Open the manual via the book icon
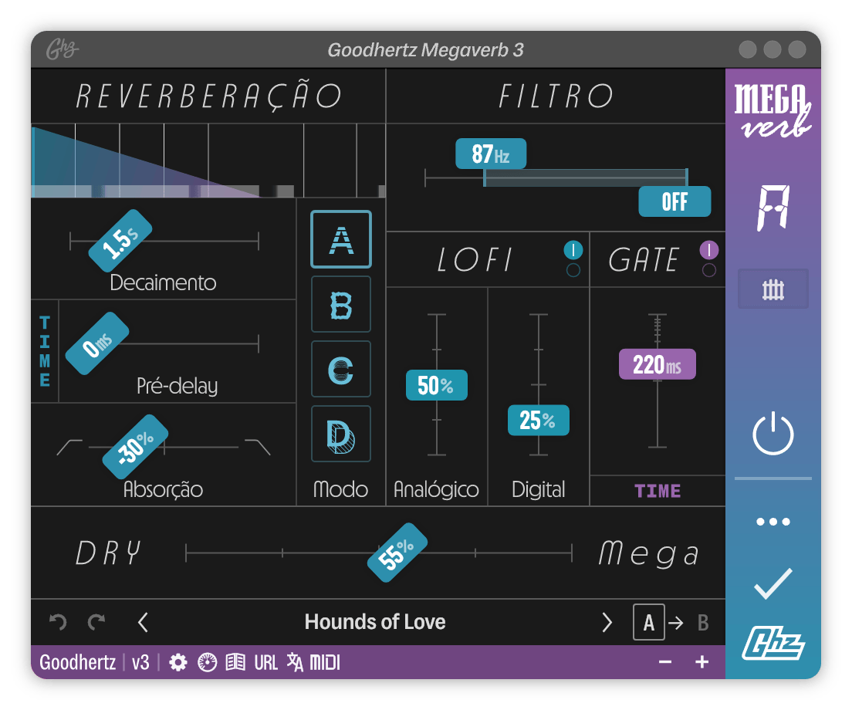The image size is (852, 710). tap(236, 661)
